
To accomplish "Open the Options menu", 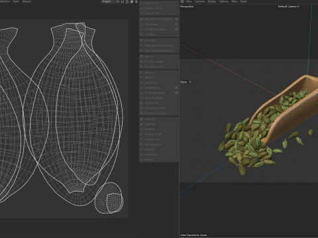I will click(x=223, y=1).
